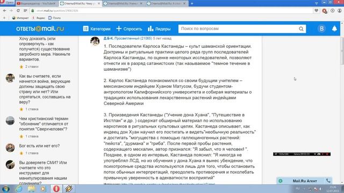Open Интернет bookmark
Image resolution: width=344 pixels, height=193 pixels.
[x=20, y=18]
